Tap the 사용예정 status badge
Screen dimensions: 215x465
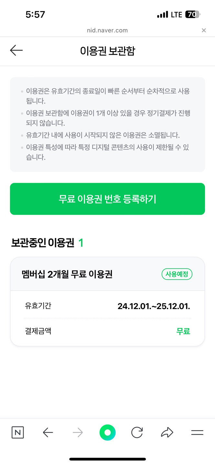177,274
